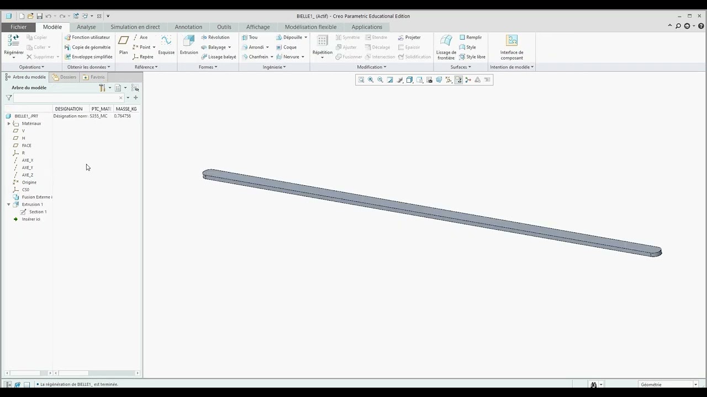Click the Répétition pattern tool

[x=323, y=46]
